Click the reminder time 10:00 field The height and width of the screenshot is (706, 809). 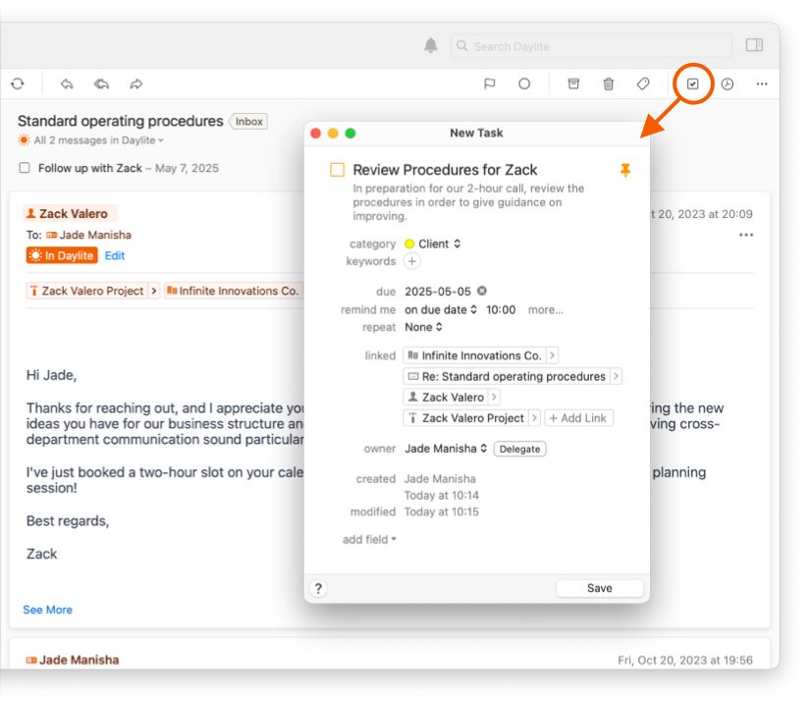[x=501, y=309]
